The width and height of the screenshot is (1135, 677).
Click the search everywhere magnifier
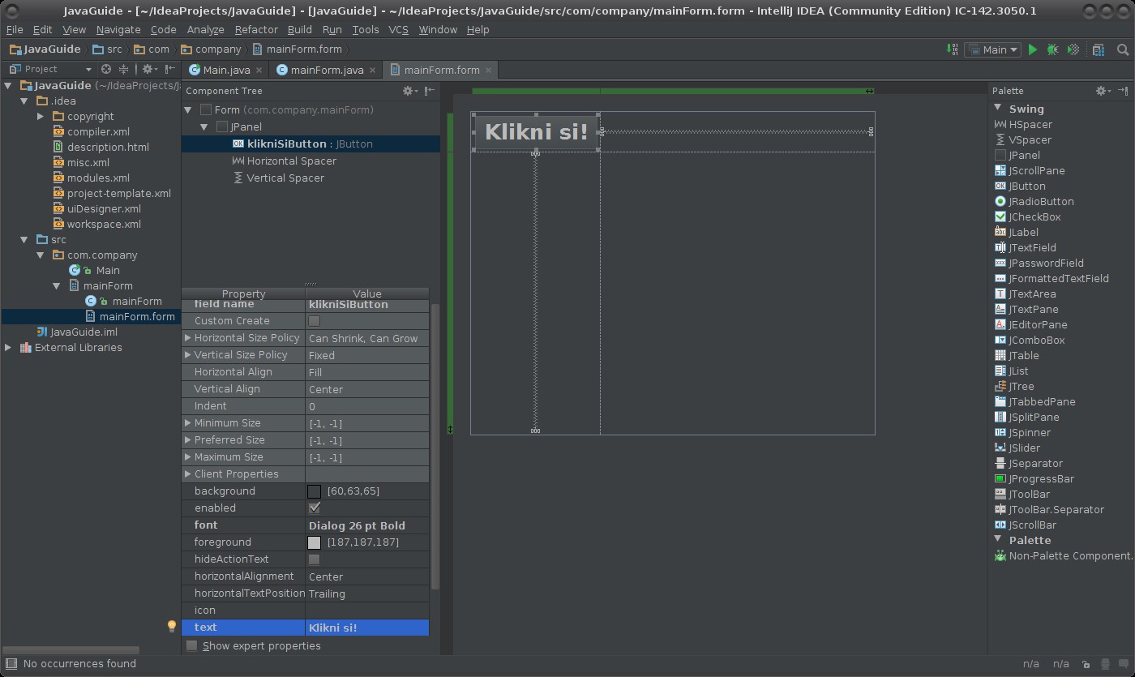[1123, 49]
